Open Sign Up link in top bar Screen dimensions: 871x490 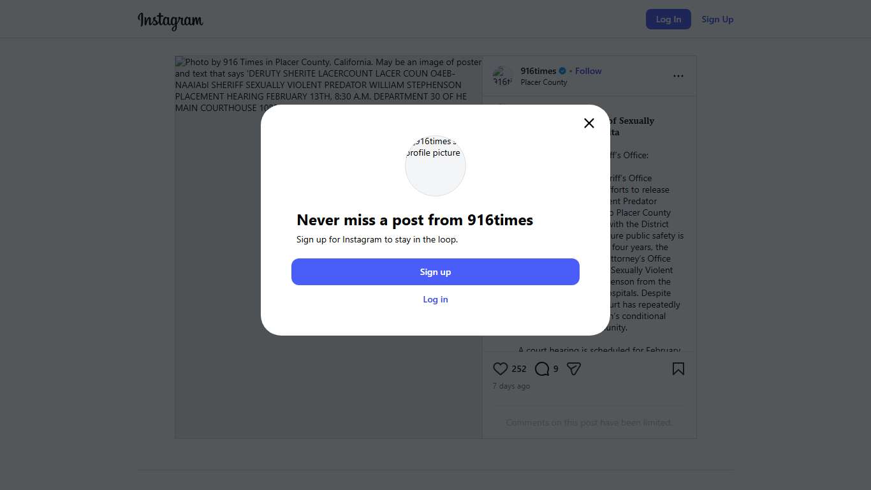pyautogui.click(x=717, y=19)
